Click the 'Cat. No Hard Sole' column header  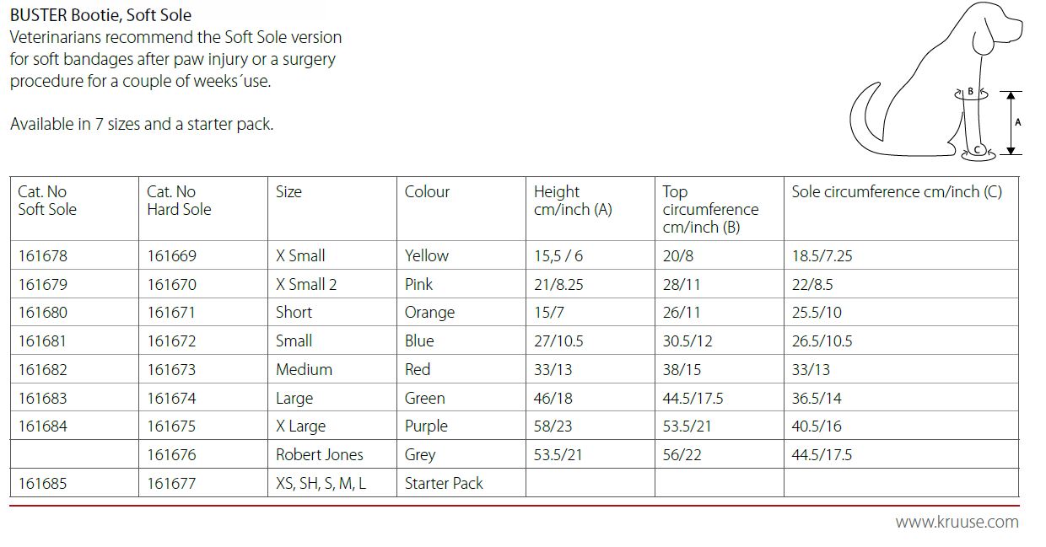[x=179, y=201]
